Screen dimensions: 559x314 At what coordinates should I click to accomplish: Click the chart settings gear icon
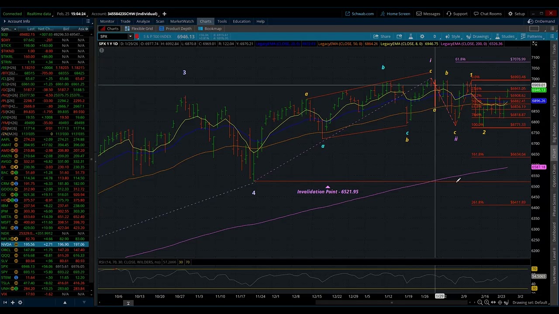pyautogui.click(x=422, y=37)
